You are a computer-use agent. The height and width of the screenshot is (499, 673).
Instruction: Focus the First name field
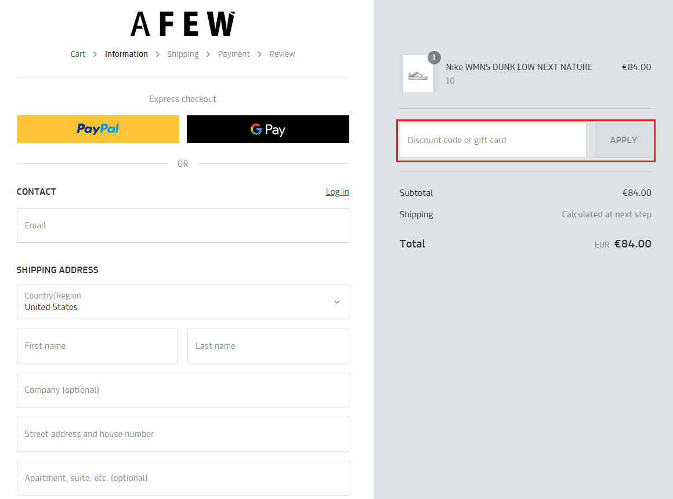point(97,346)
